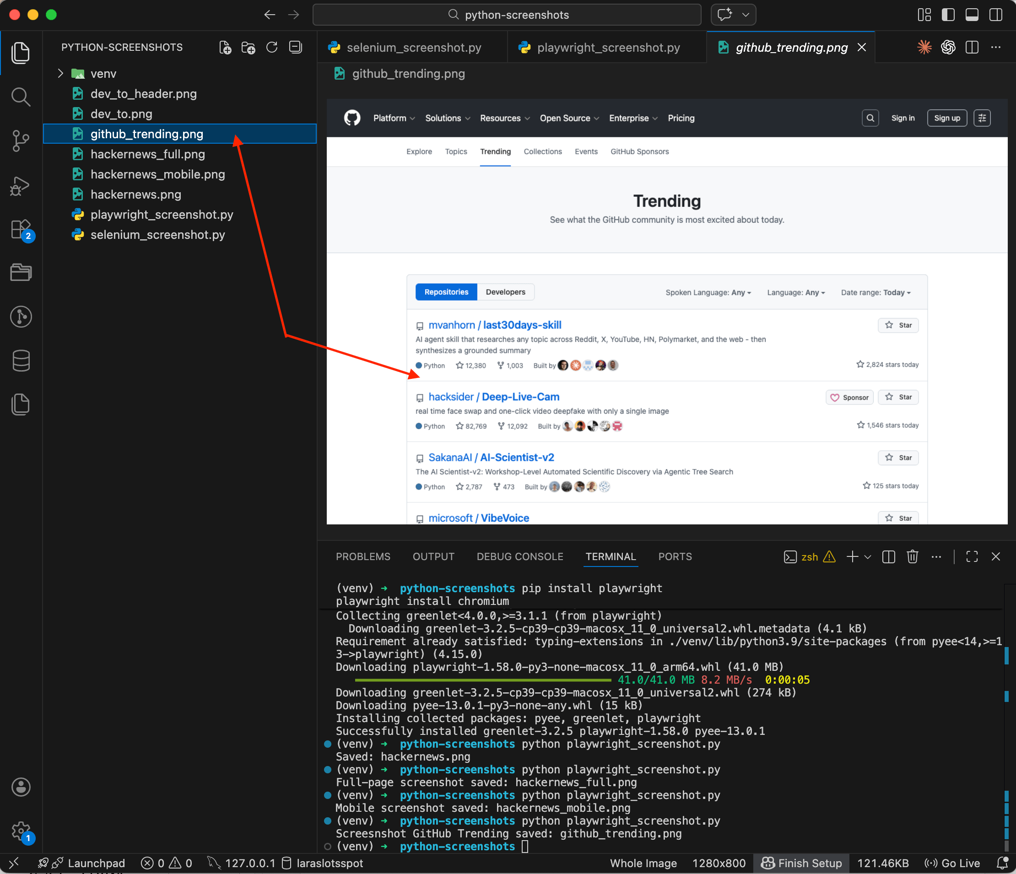Expand the venv folder

point(60,73)
